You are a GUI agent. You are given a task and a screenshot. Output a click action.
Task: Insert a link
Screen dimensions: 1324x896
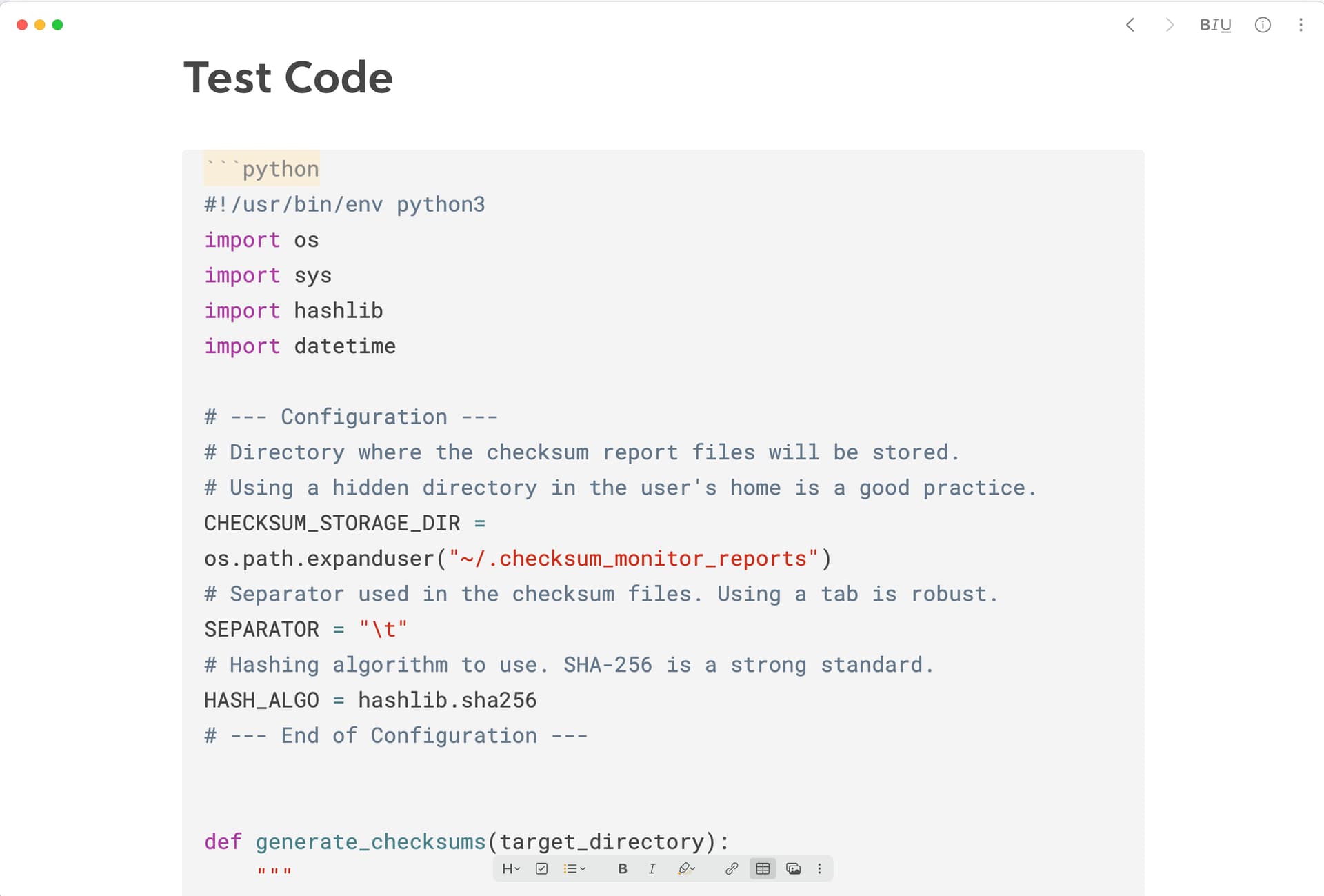click(x=732, y=868)
